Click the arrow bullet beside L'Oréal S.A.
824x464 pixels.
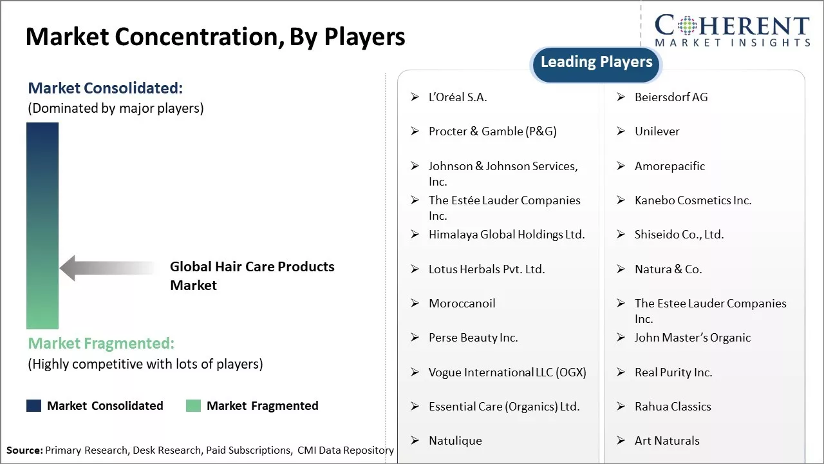pyautogui.click(x=415, y=97)
